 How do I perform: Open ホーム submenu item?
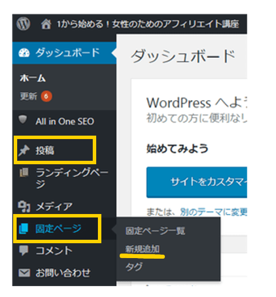pos(33,78)
